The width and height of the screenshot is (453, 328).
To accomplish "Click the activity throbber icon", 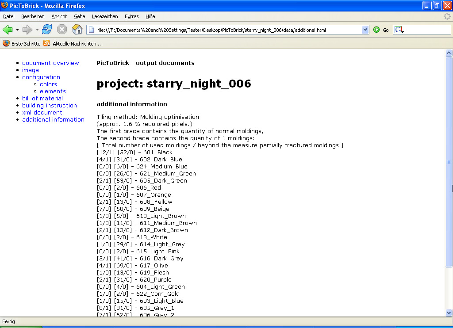I will pyautogui.click(x=447, y=16).
